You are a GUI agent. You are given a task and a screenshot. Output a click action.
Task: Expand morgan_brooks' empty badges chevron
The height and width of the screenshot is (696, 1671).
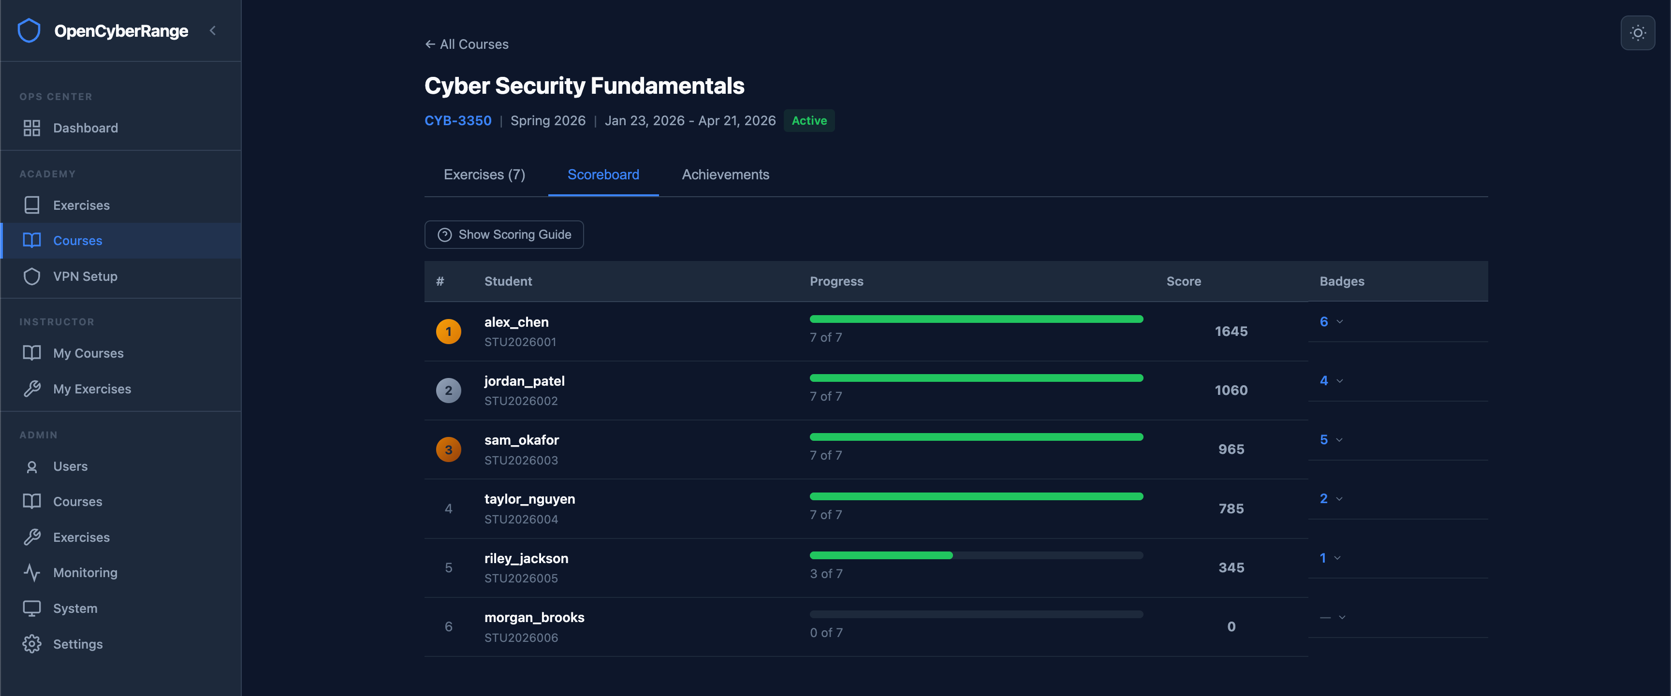[1341, 617]
